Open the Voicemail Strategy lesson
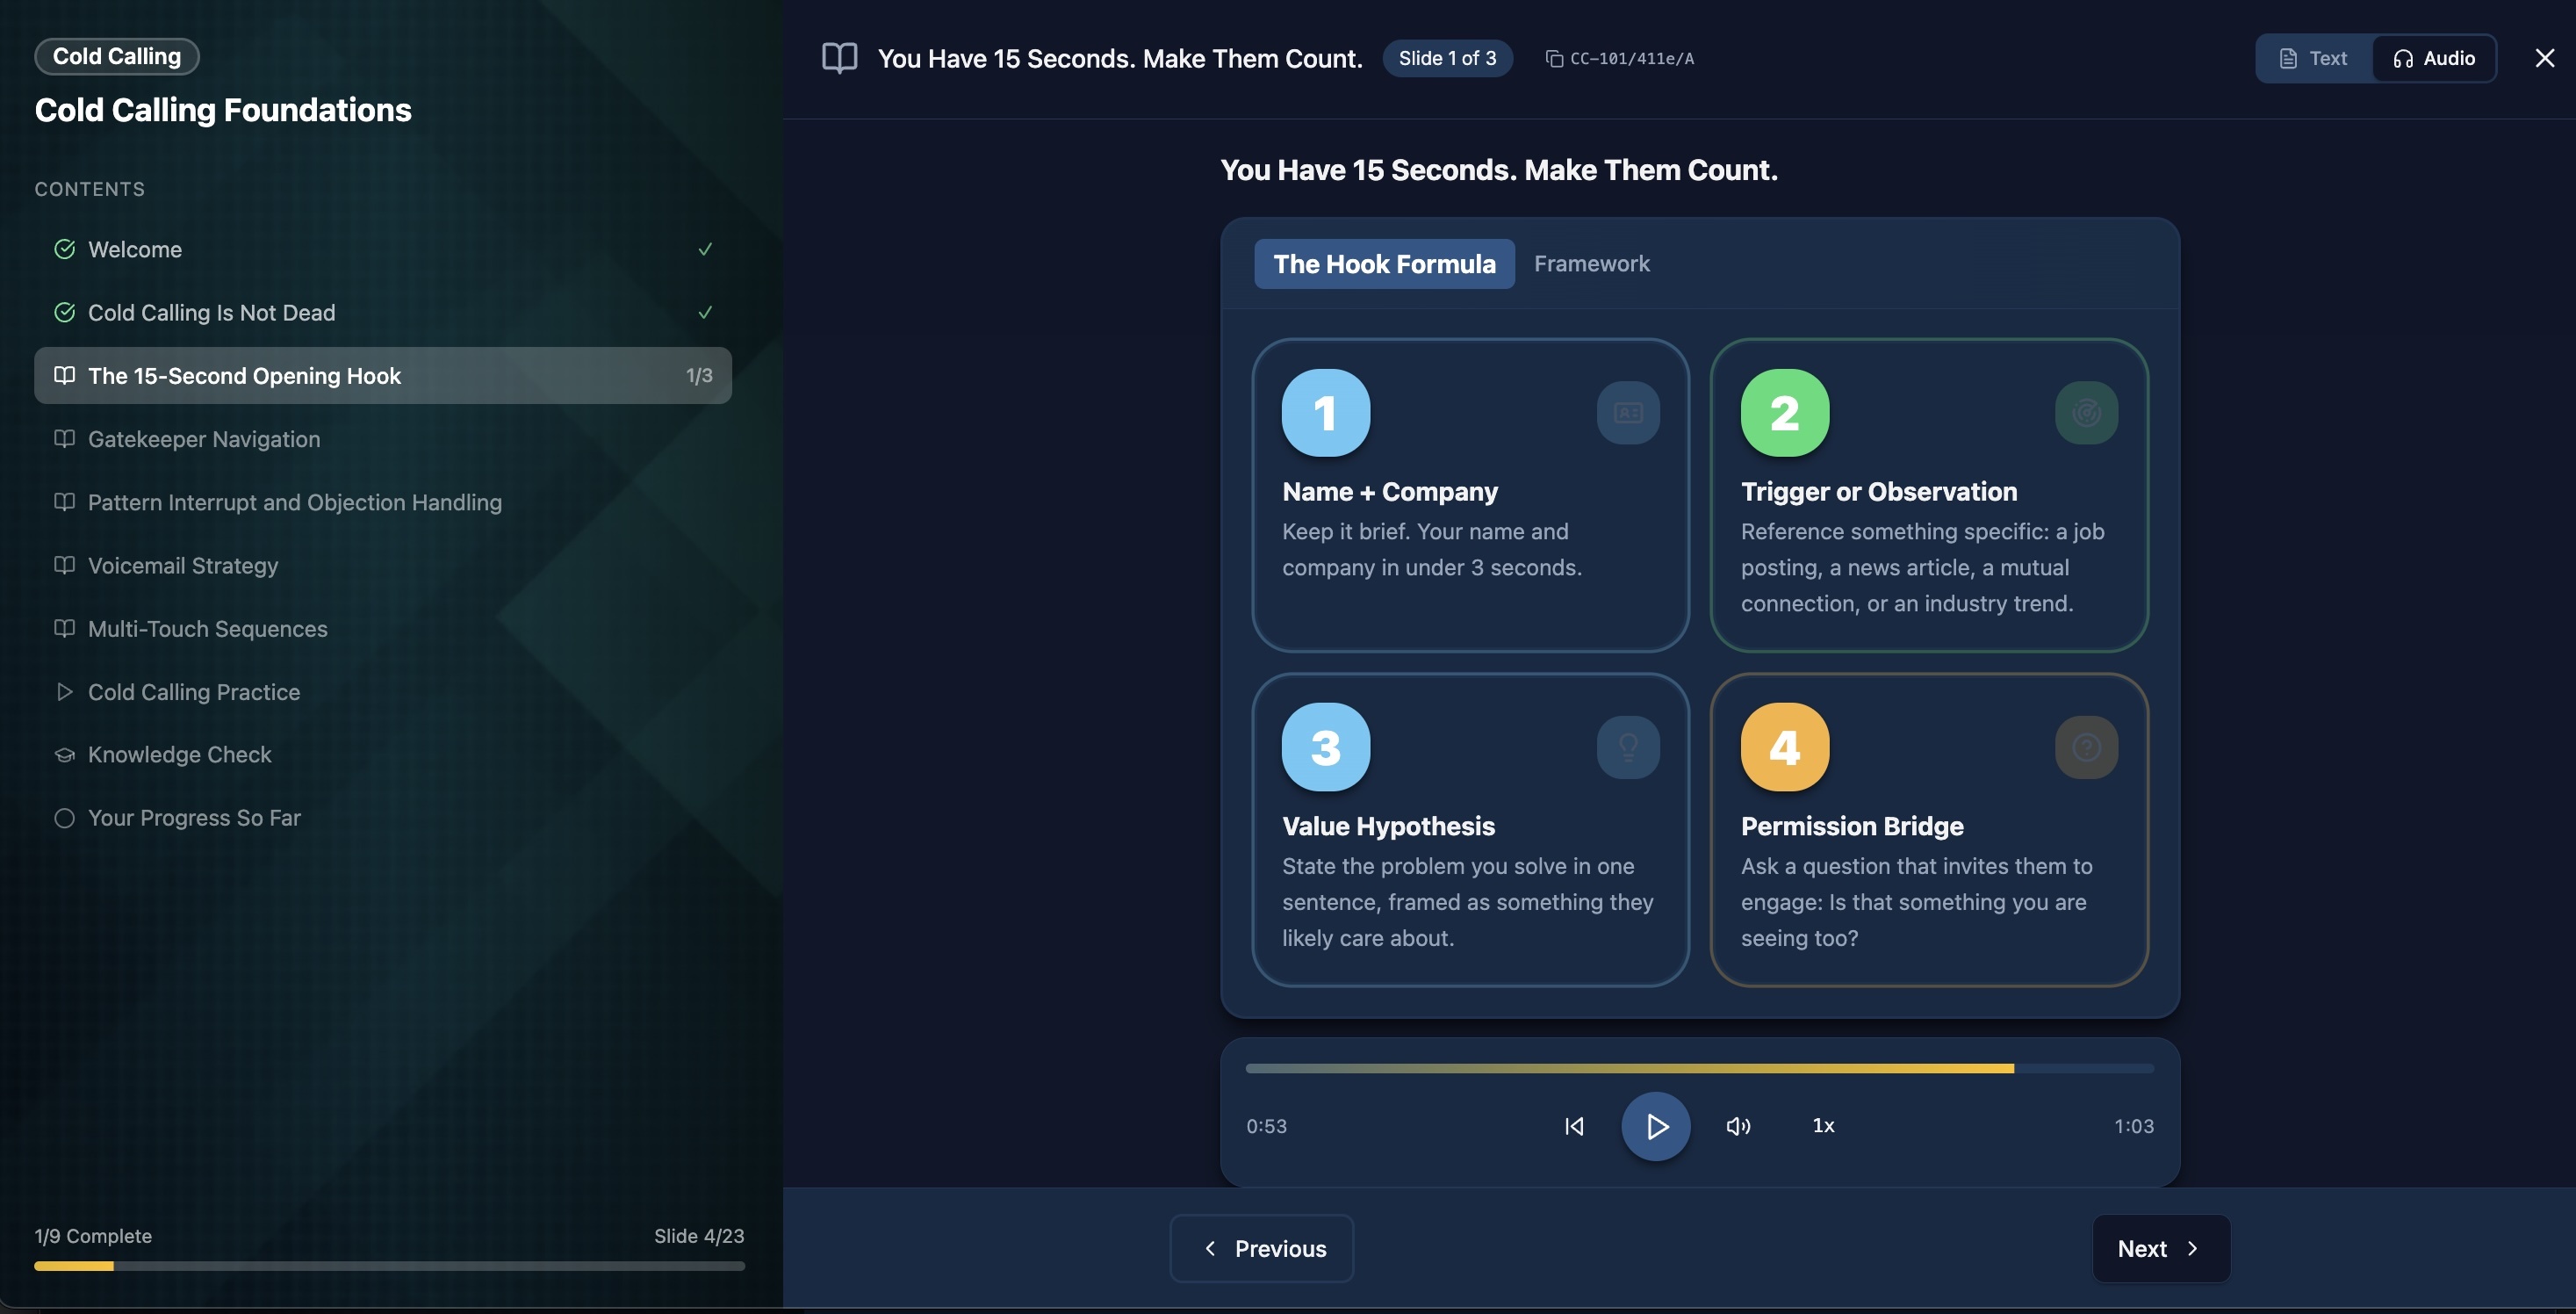This screenshot has width=2576, height=1314. click(383, 566)
